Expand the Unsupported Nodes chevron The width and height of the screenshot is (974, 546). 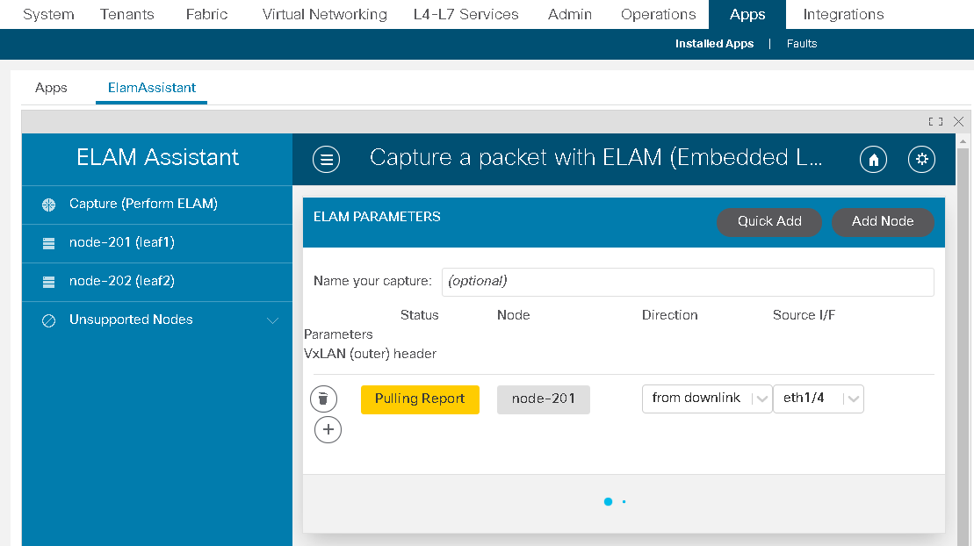[272, 320]
